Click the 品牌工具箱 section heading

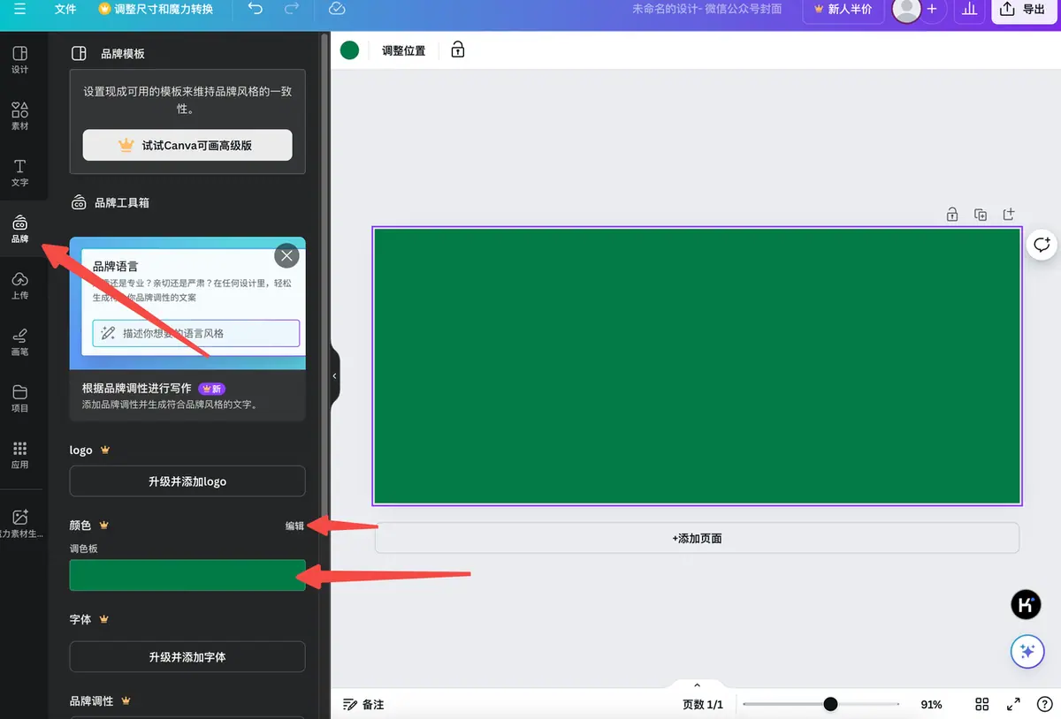(x=122, y=202)
